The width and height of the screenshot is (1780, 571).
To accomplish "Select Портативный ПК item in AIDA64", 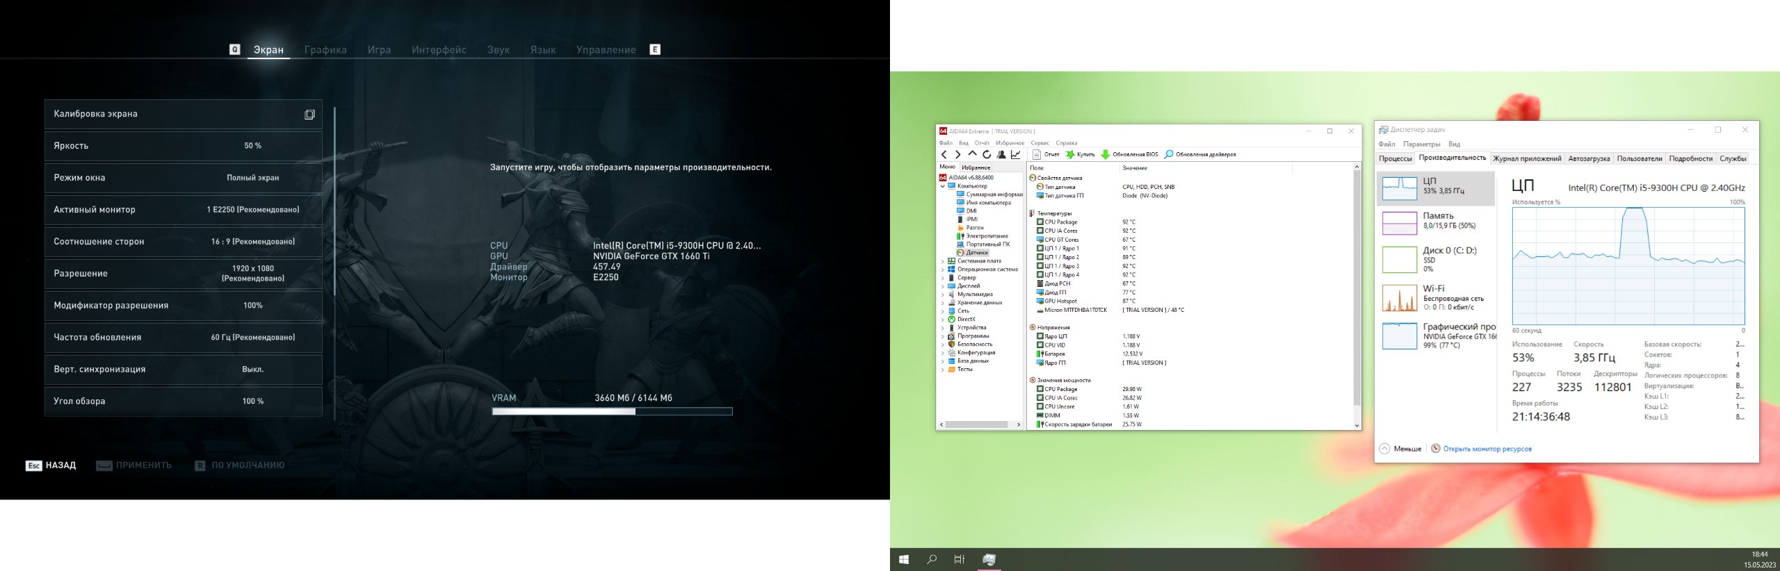I will tap(983, 245).
